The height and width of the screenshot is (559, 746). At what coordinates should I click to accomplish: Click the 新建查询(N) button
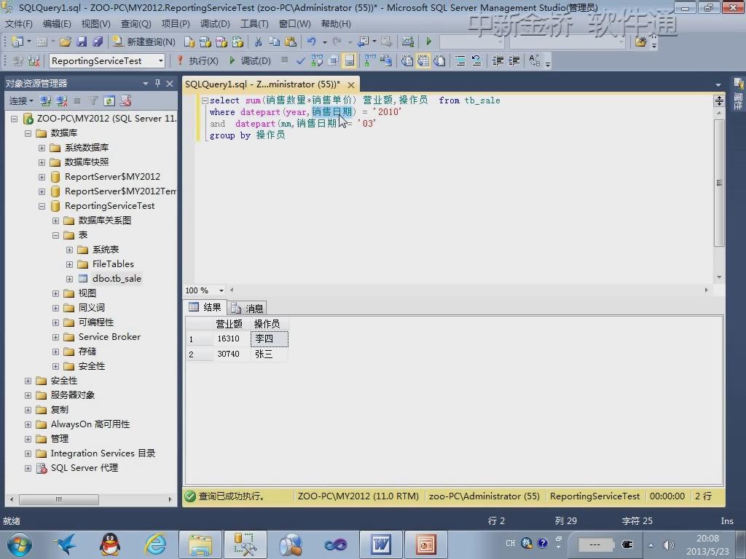(144, 41)
